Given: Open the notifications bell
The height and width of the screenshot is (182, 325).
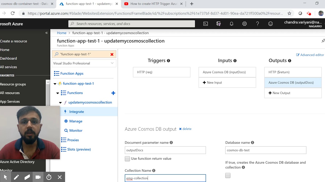Looking at the screenshot, I should 232,24.
